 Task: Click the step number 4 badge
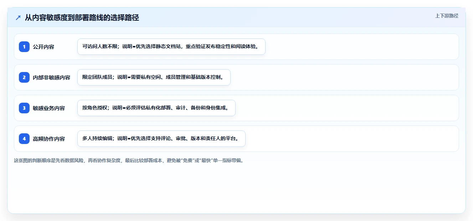[24, 139]
